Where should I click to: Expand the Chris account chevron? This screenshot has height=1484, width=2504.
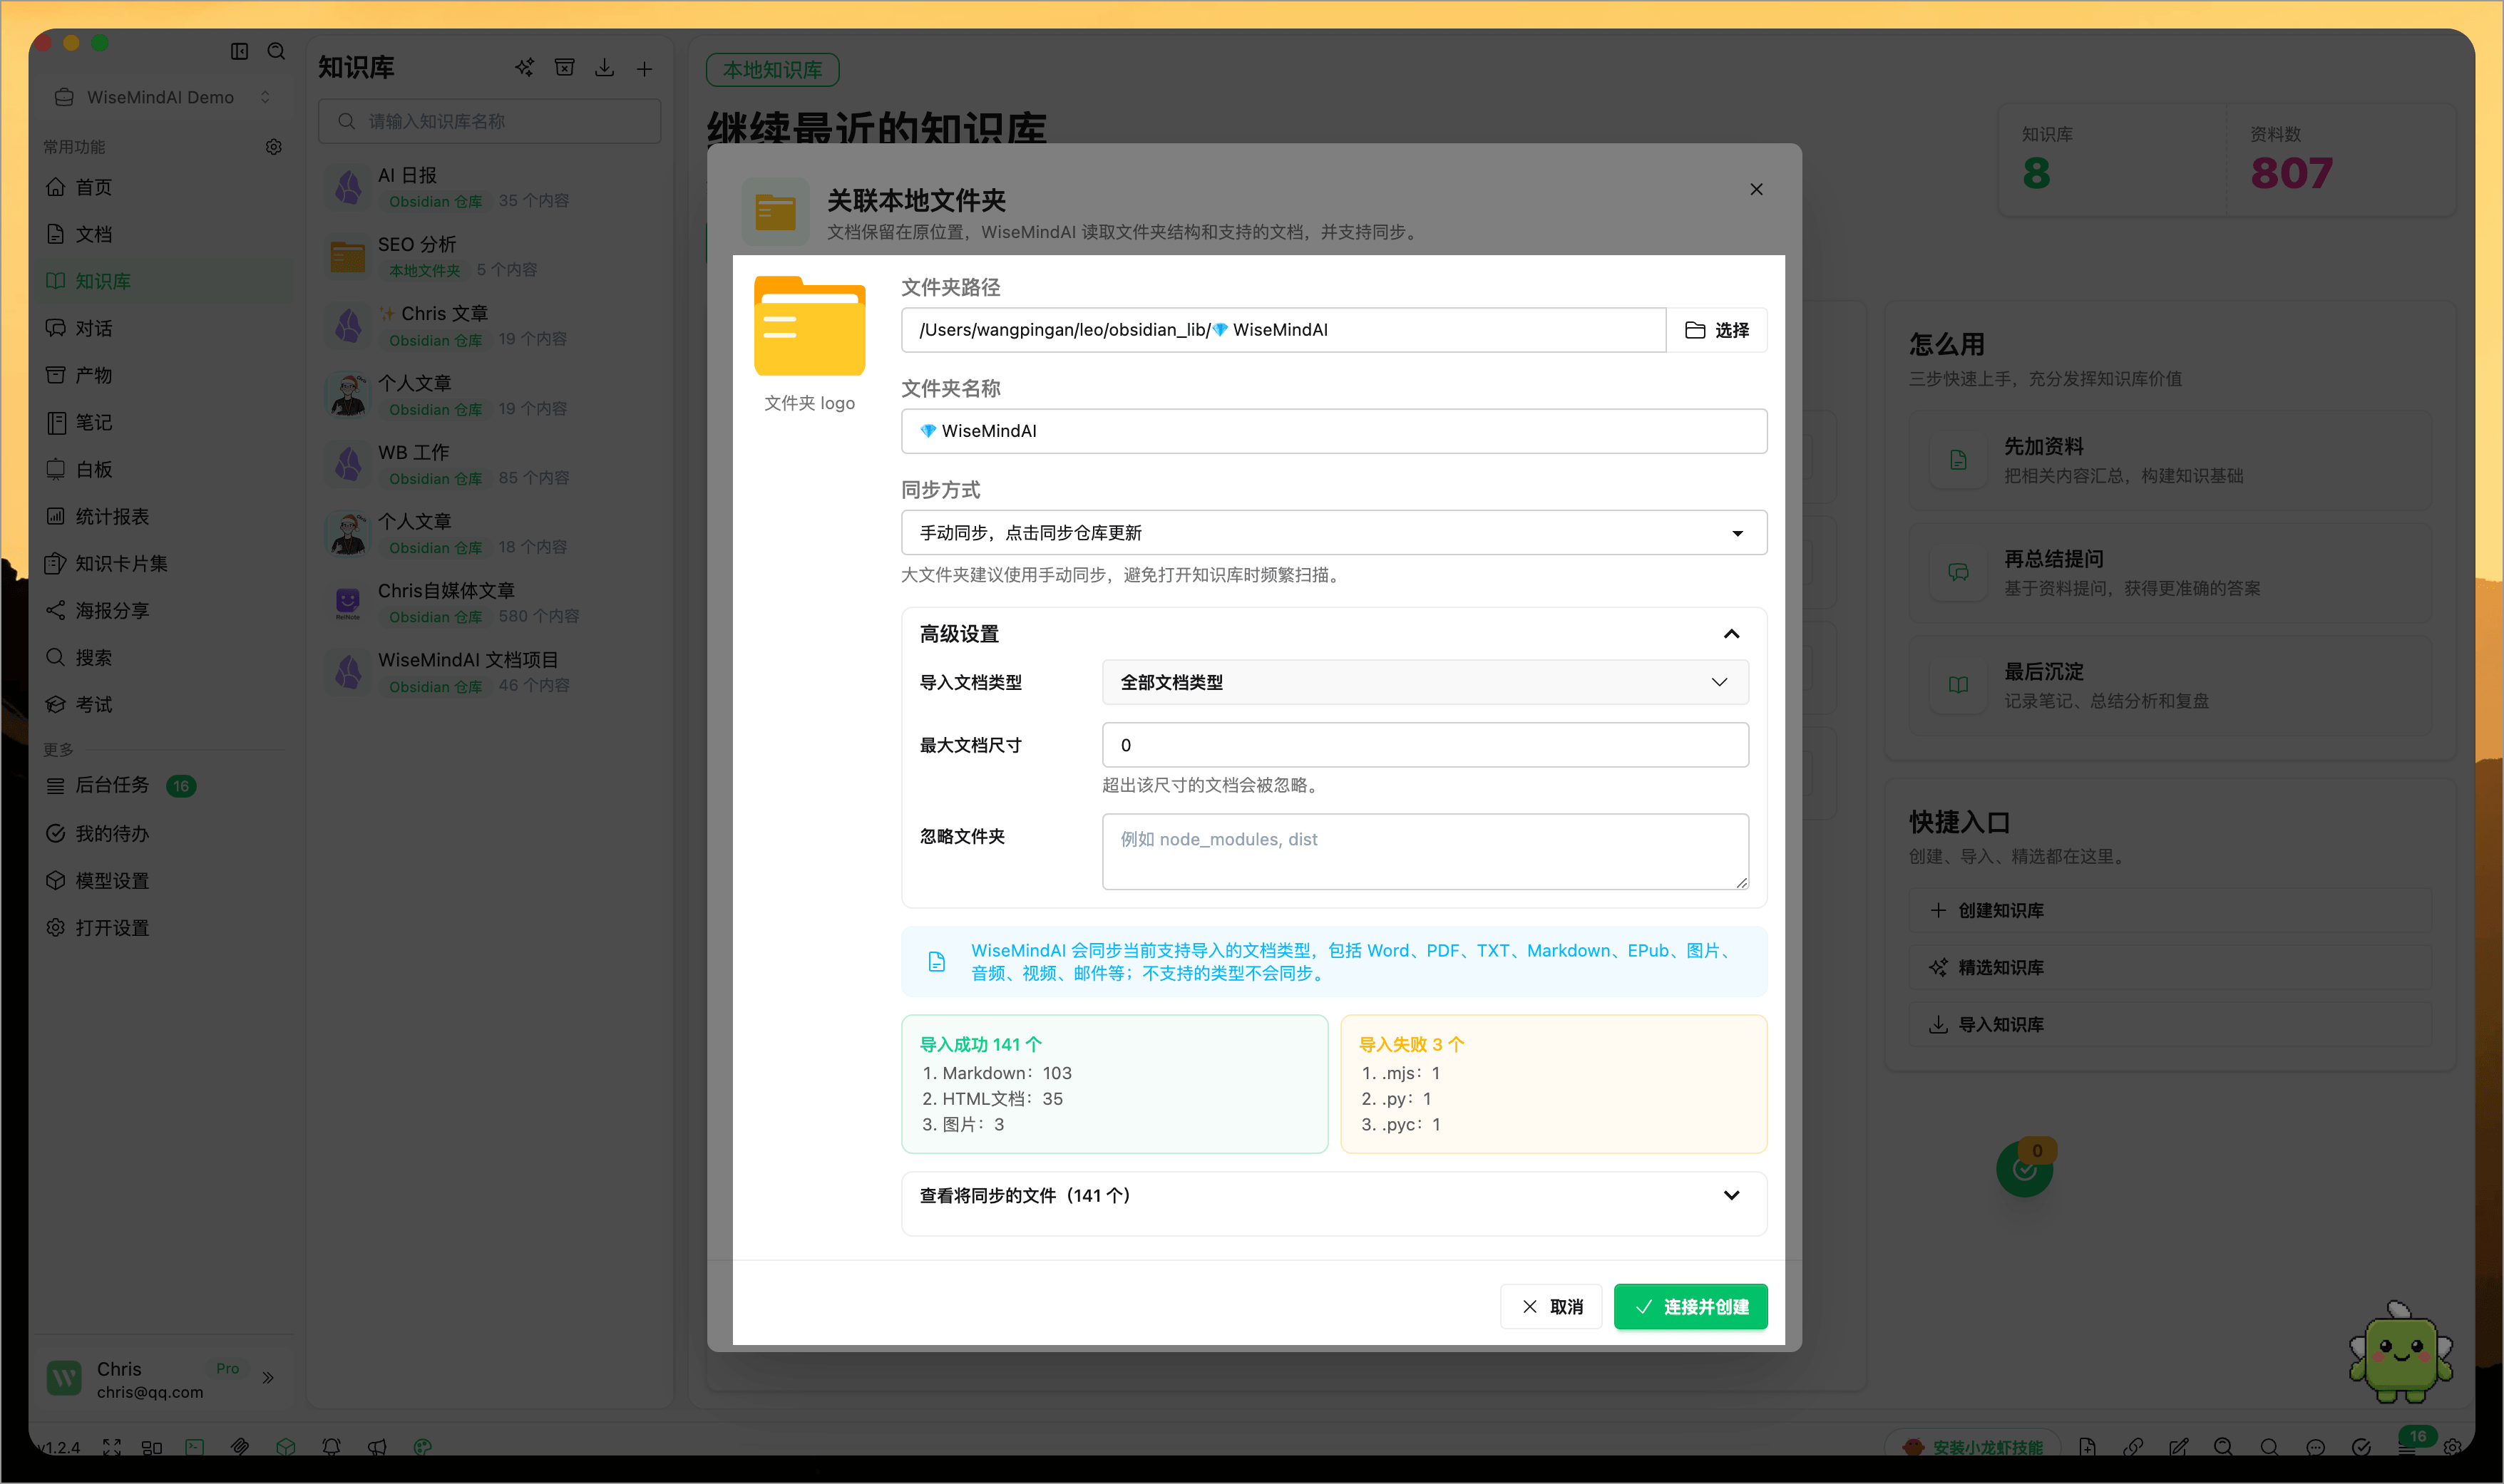point(268,1378)
